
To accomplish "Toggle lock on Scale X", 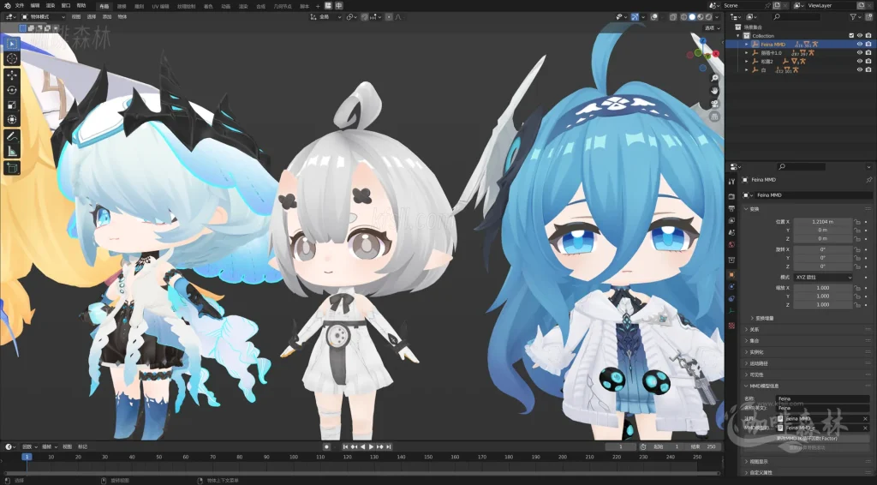I will point(856,288).
